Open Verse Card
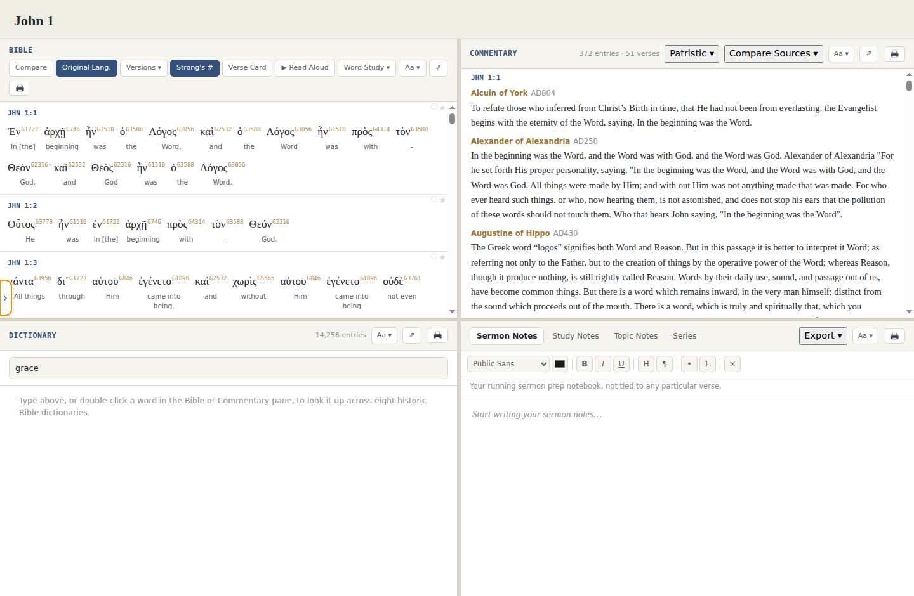 [x=248, y=68]
